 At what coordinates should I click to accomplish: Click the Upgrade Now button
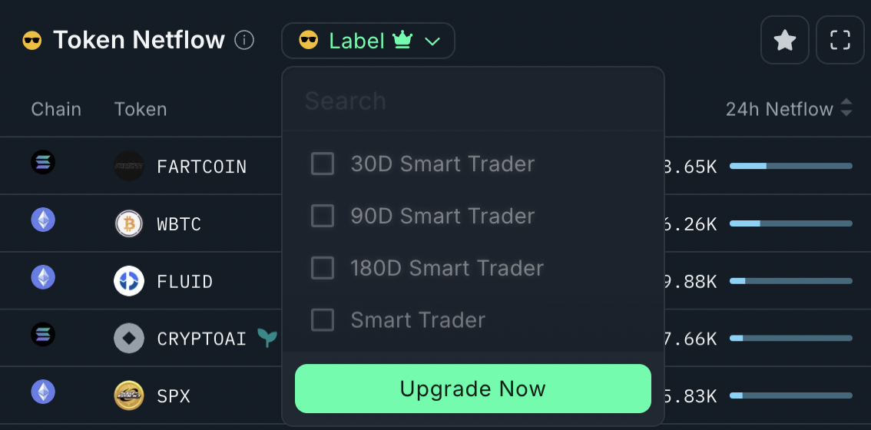tap(472, 389)
